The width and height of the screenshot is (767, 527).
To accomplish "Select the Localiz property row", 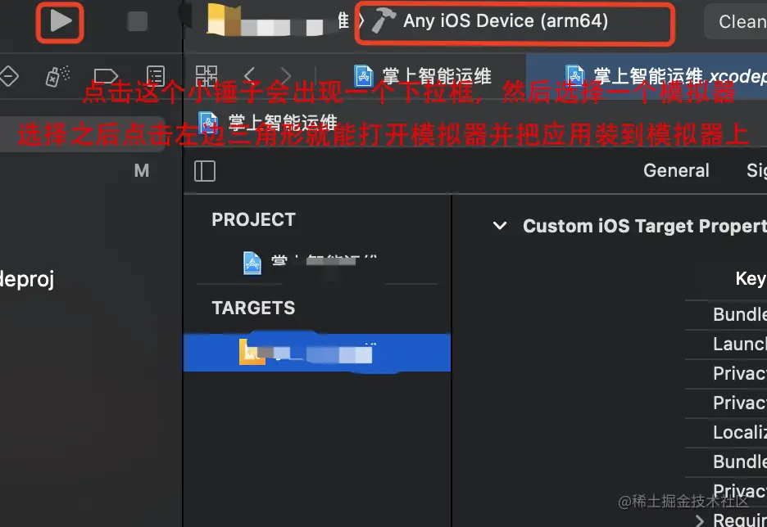I will click(726, 432).
